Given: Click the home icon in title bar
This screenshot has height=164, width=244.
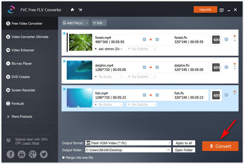Looking at the screenshot, I should click(x=73, y=10).
